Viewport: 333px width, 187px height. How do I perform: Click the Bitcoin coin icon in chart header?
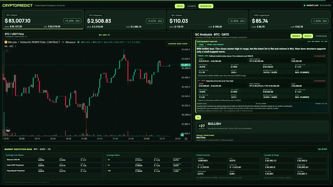coord(6,42)
